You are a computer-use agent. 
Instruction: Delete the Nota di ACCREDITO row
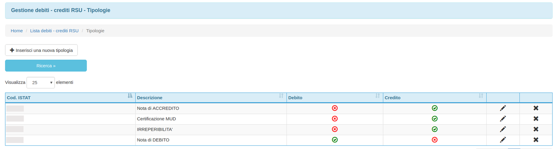(536, 108)
